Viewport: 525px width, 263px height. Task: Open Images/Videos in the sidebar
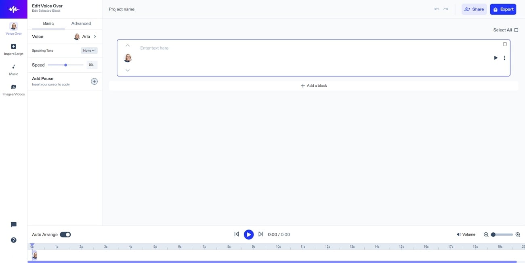tap(14, 90)
